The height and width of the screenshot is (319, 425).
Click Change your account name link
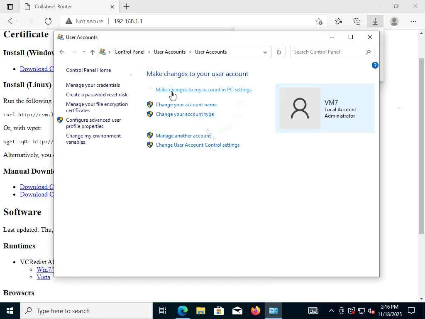[x=186, y=104]
